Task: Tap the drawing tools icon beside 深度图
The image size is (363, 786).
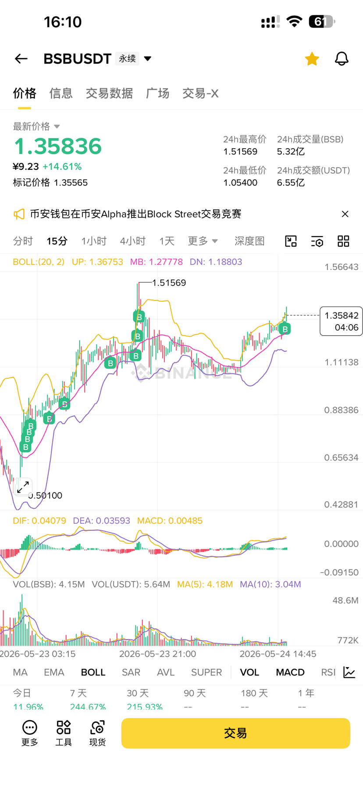Action: tap(291, 241)
